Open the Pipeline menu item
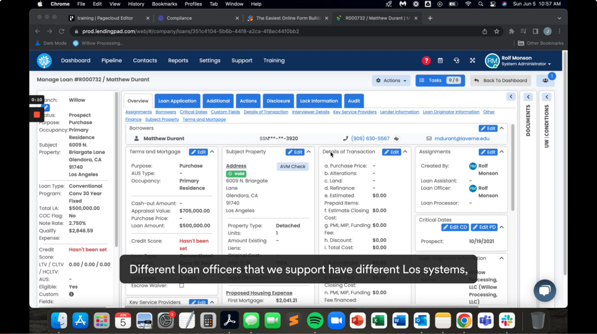 pyautogui.click(x=111, y=60)
